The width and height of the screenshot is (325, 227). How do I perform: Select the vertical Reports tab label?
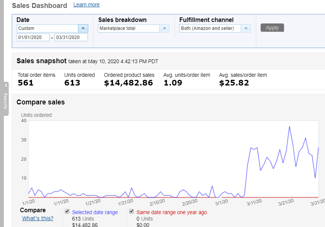[x=6, y=101]
